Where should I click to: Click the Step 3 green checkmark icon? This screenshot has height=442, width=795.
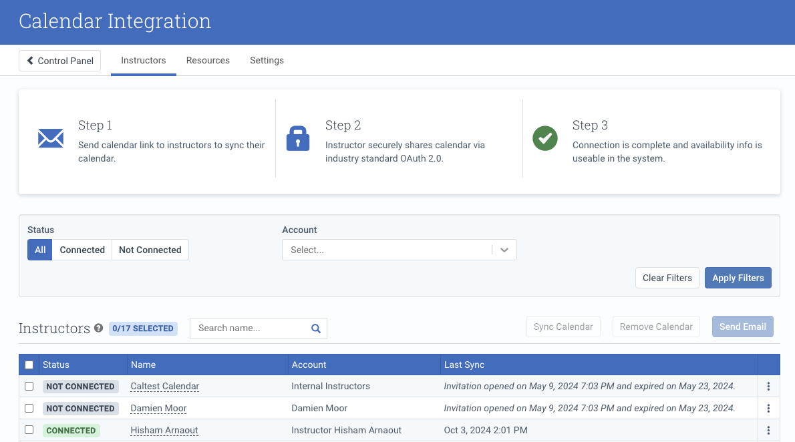545,138
